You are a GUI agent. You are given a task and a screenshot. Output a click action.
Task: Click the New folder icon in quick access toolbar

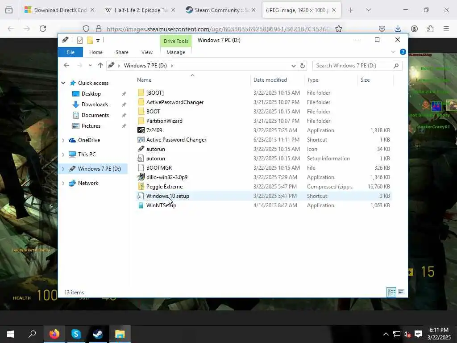point(90,40)
